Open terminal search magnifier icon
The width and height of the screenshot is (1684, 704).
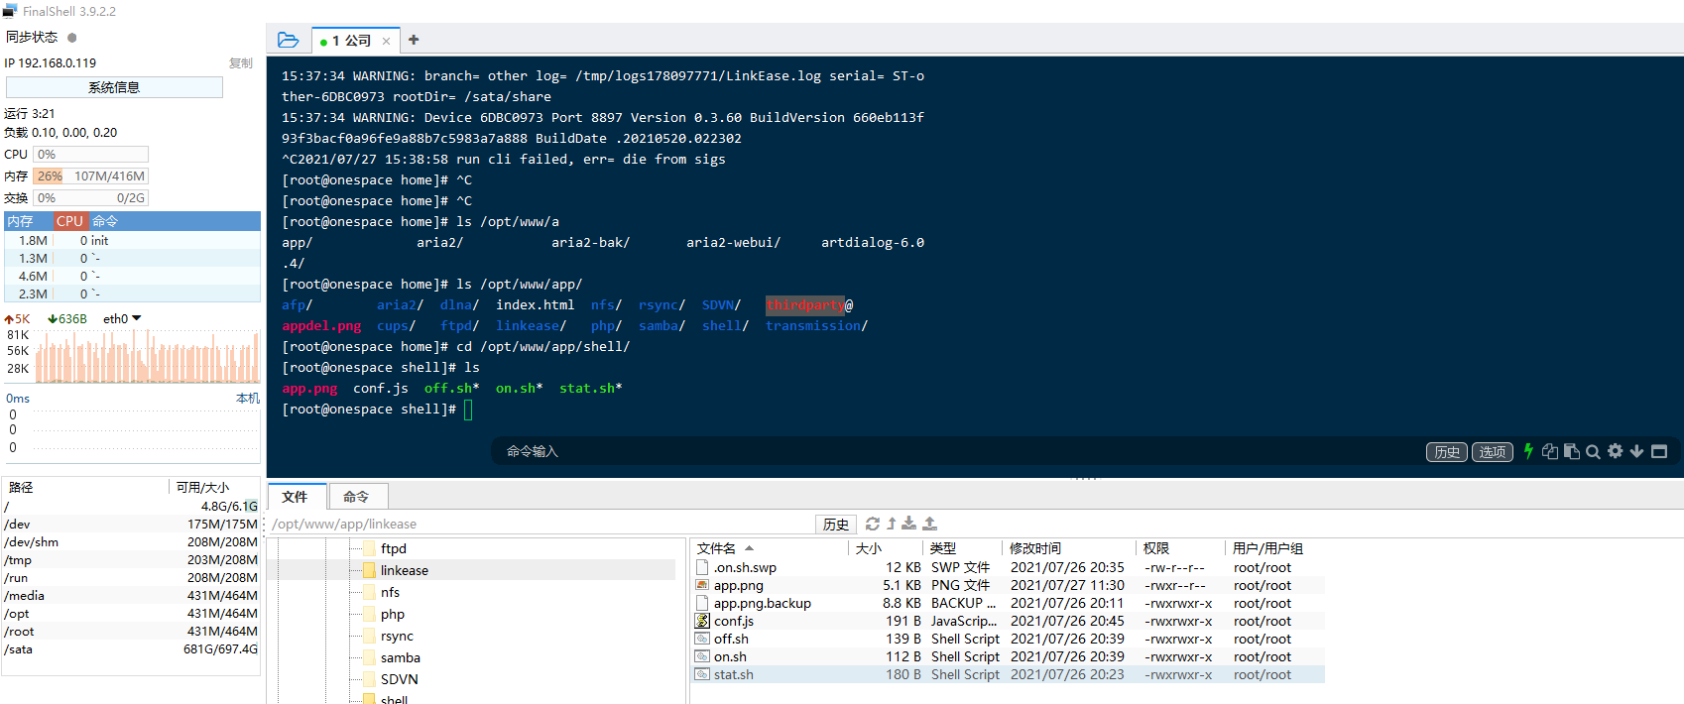pyautogui.click(x=1593, y=451)
